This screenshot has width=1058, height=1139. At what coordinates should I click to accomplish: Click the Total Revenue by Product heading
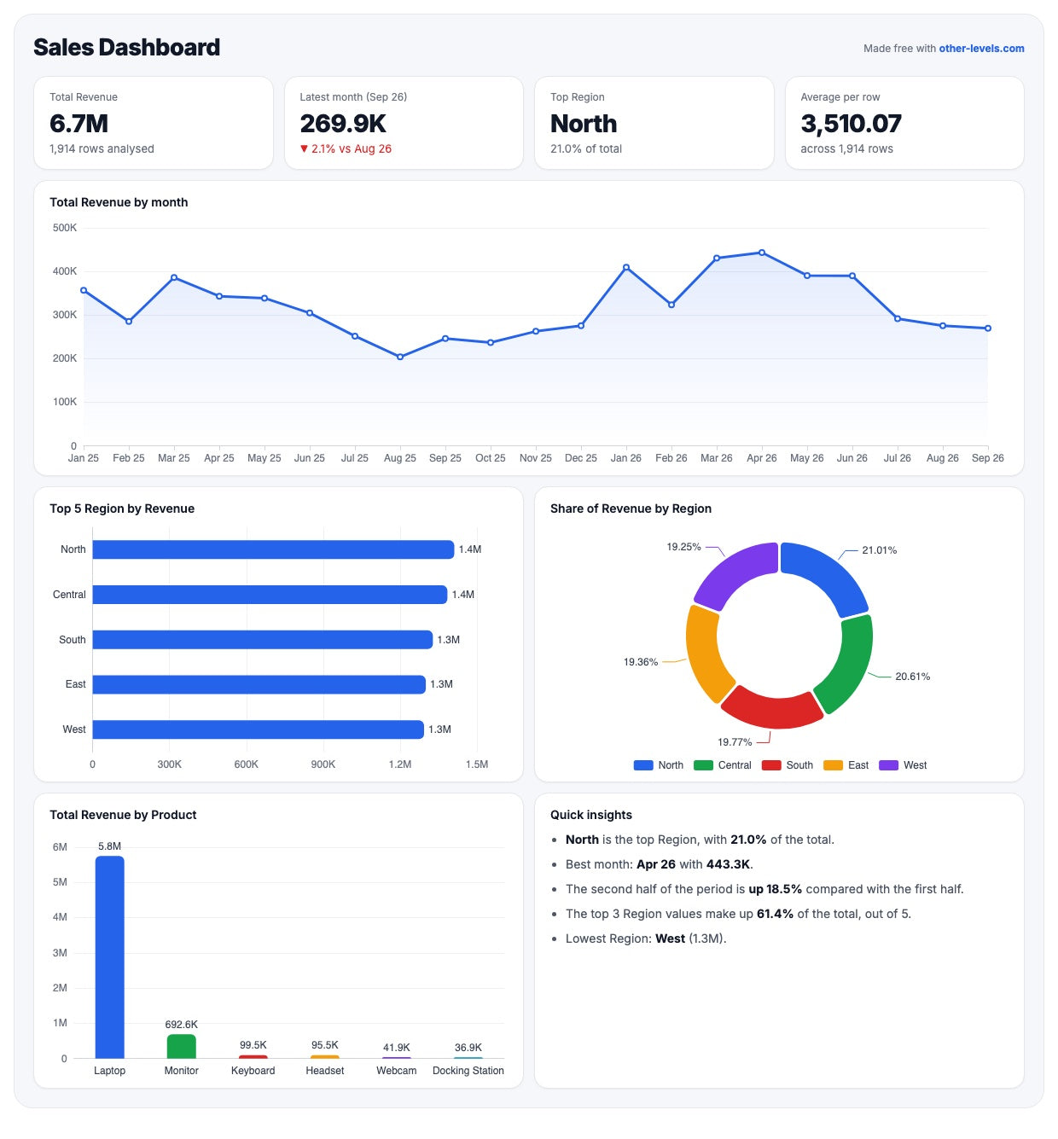click(123, 815)
